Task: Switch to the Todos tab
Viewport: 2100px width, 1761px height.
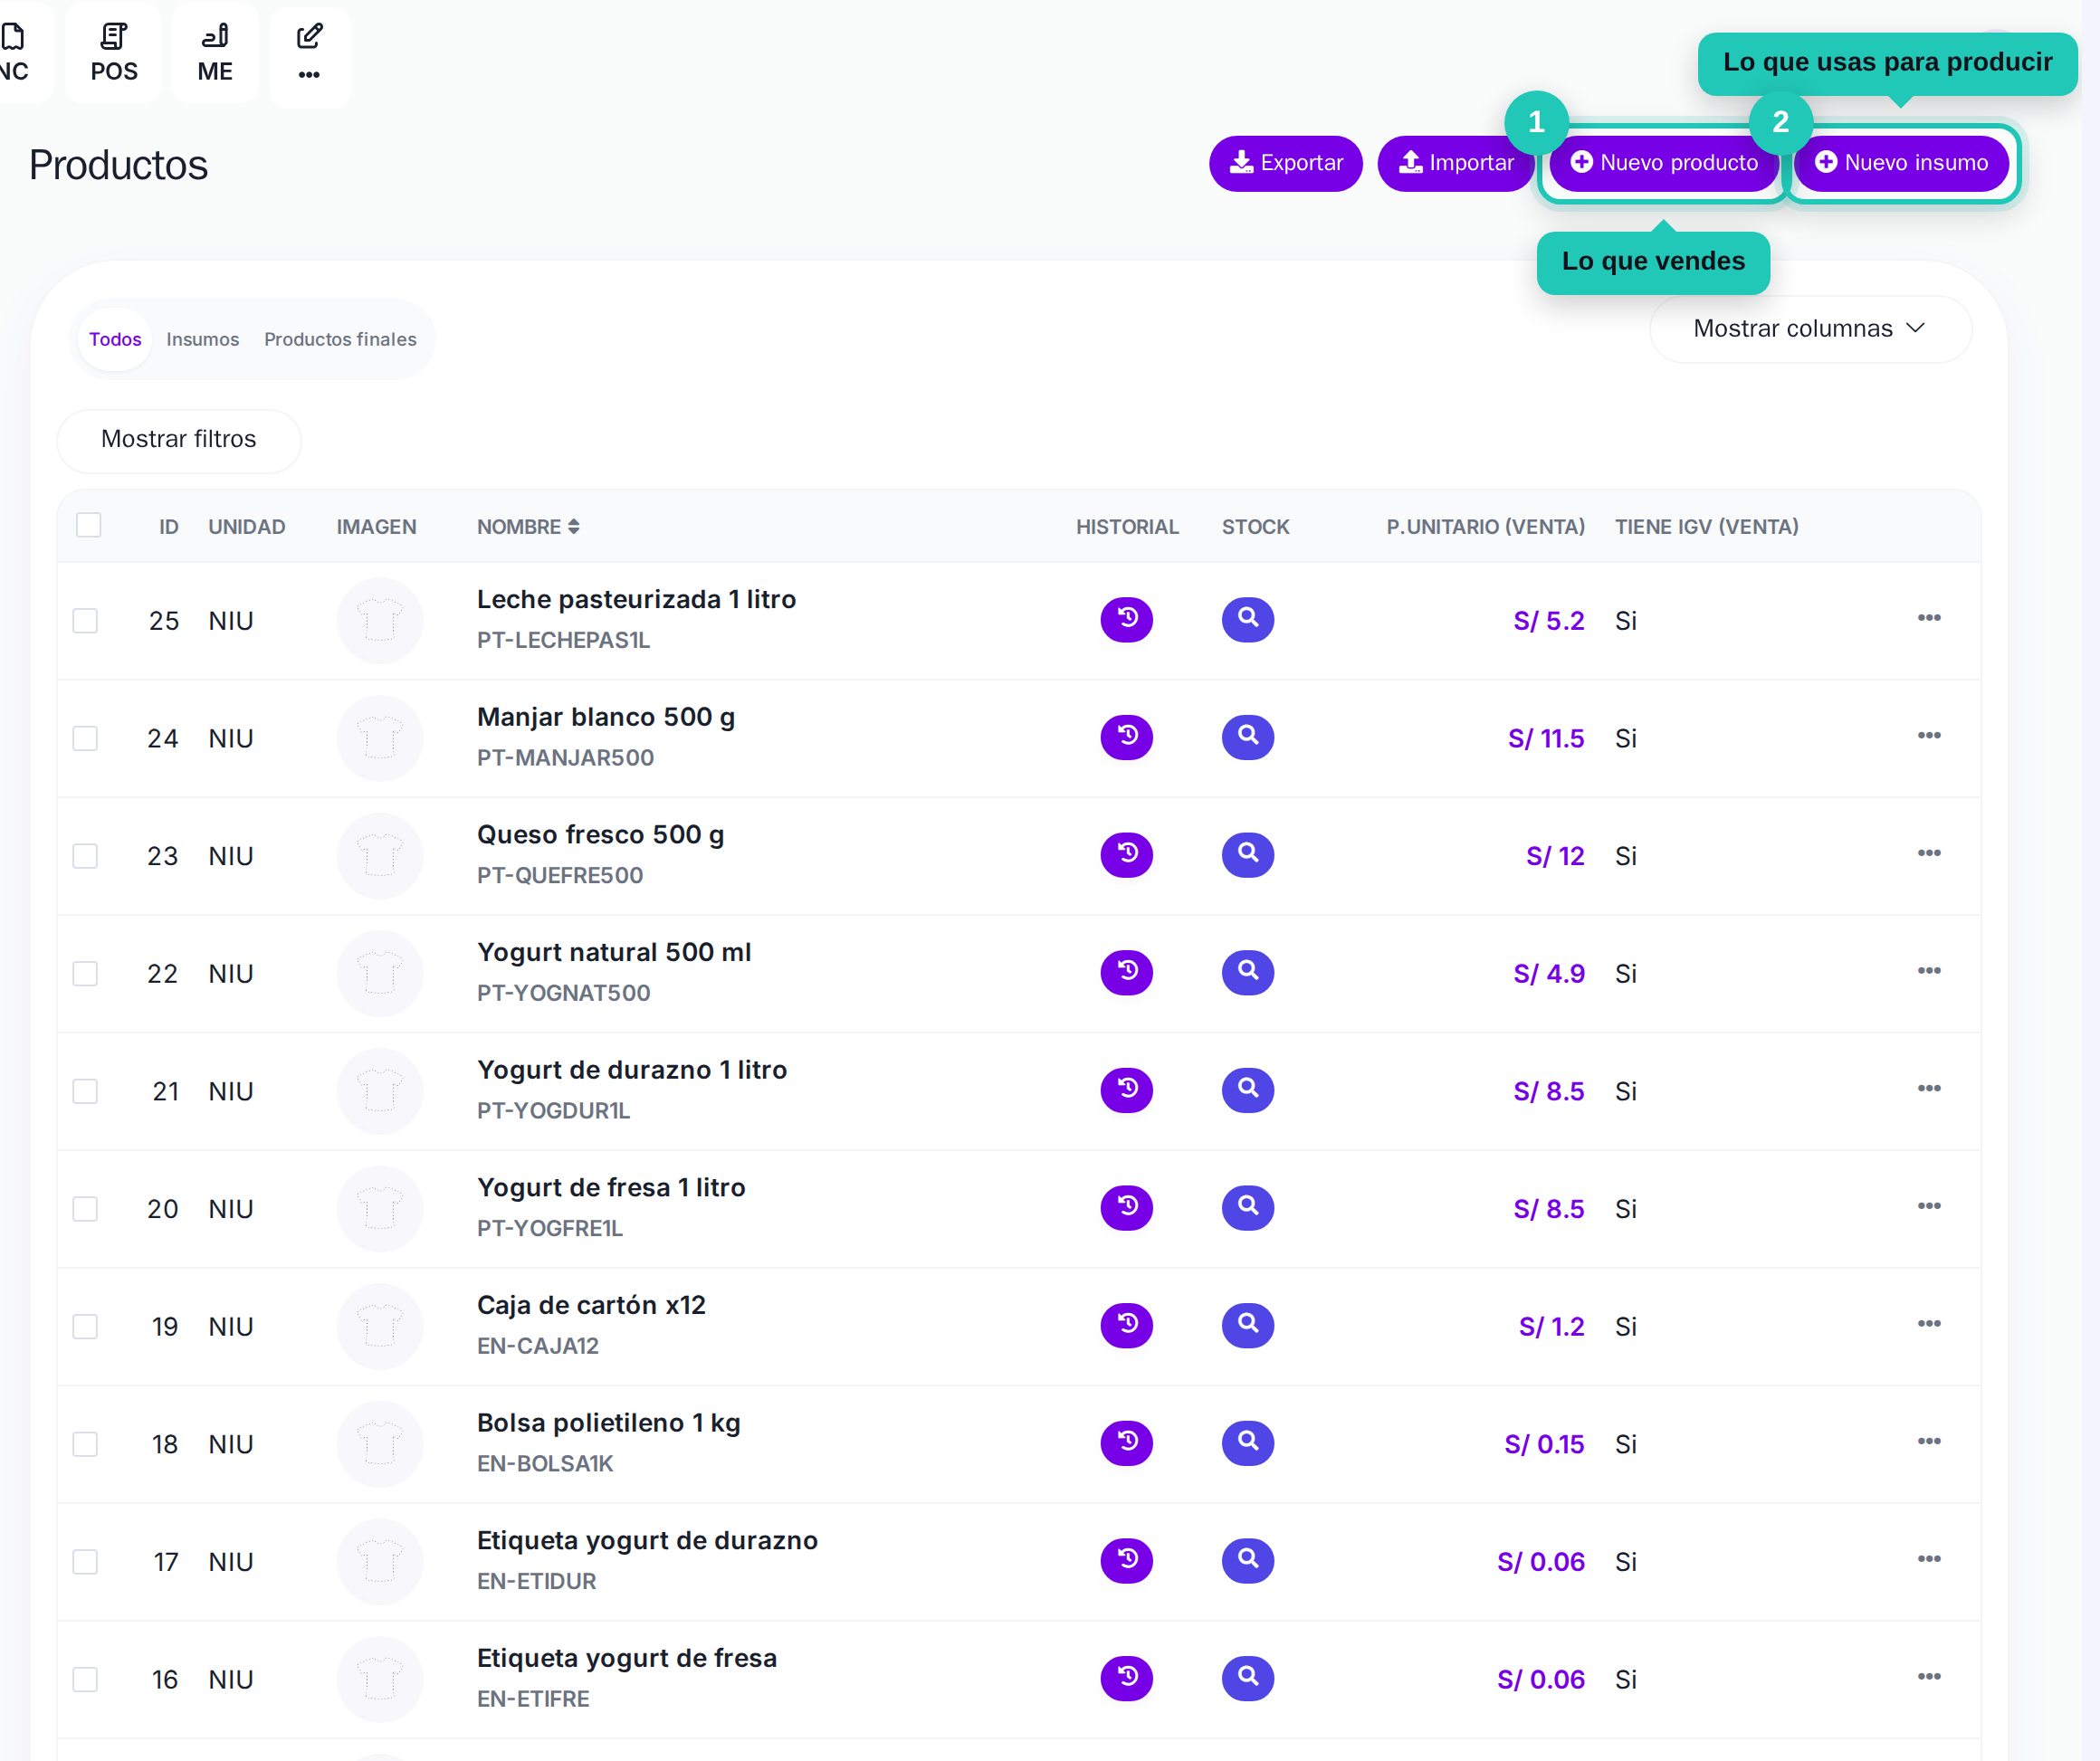Action: click(x=115, y=340)
